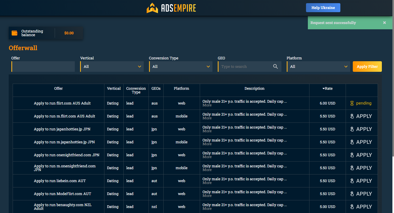
Task: Click the 'nzl' GEO cell
Action: 154,207
